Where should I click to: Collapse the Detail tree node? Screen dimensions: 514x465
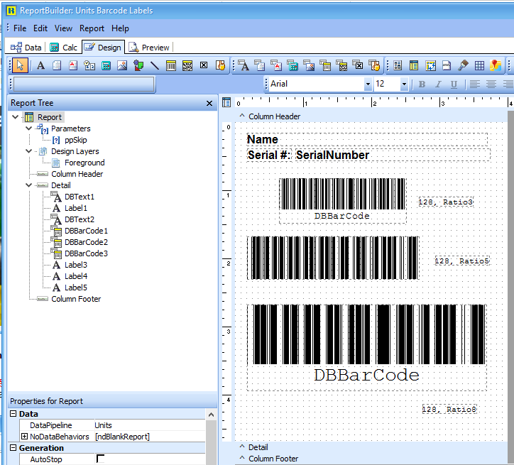pyautogui.click(x=29, y=185)
